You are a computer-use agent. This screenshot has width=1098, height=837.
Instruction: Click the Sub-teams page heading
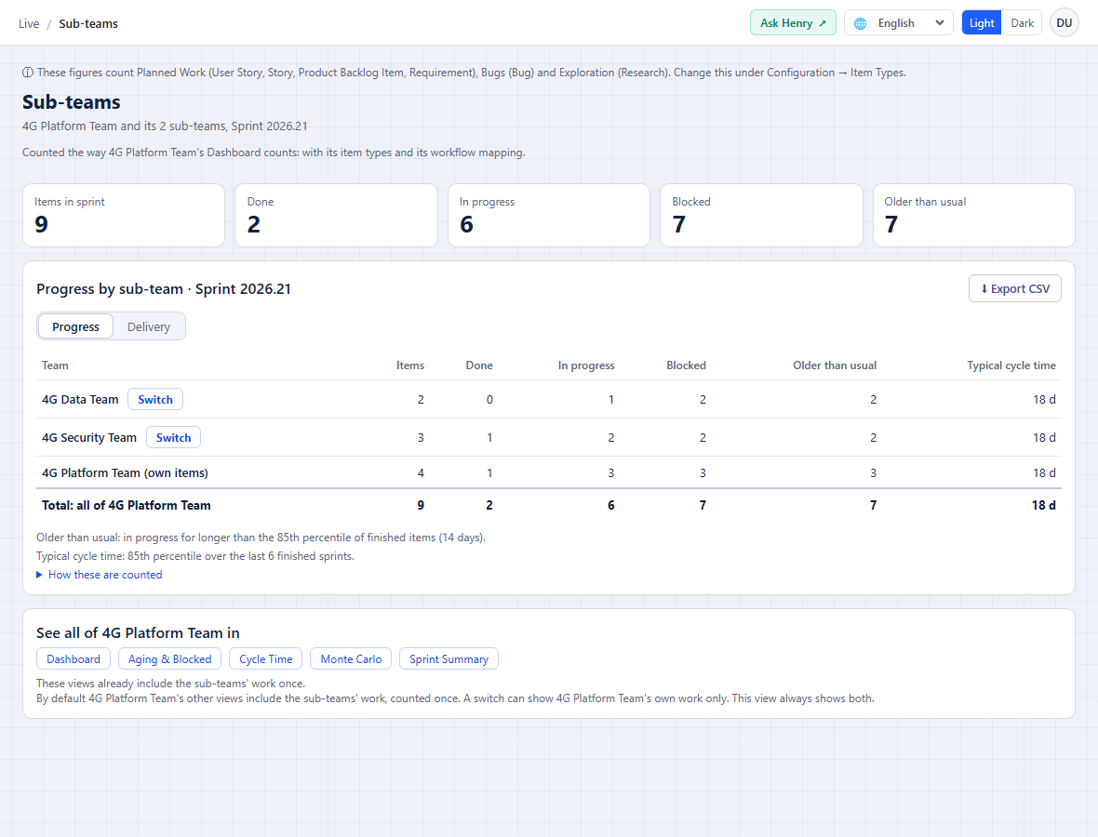coord(72,102)
